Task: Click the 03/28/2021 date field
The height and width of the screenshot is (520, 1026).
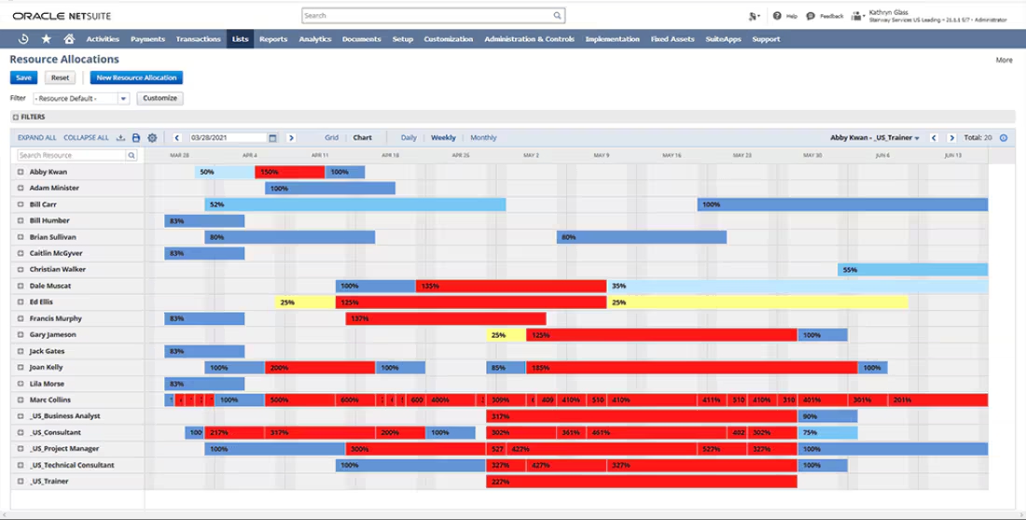Action: pos(229,137)
